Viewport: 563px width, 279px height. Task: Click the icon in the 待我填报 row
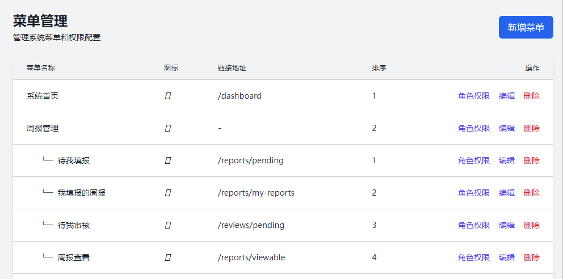(167, 160)
